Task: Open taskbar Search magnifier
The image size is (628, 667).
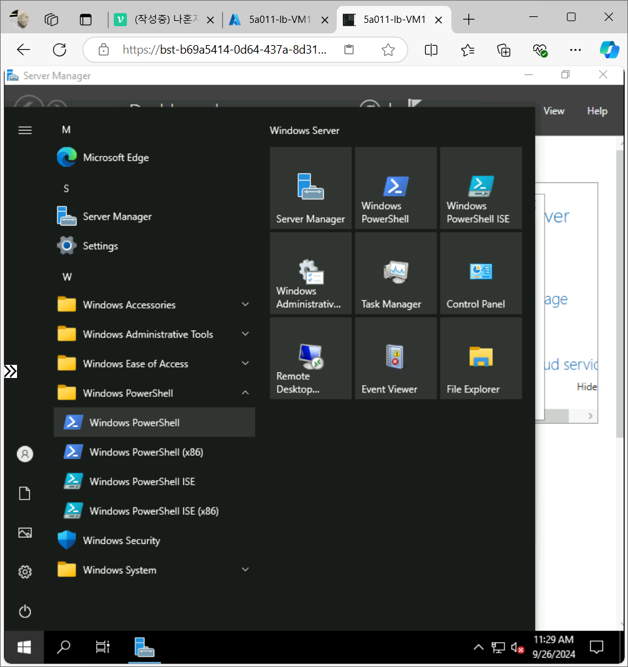Action: [x=64, y=647]
